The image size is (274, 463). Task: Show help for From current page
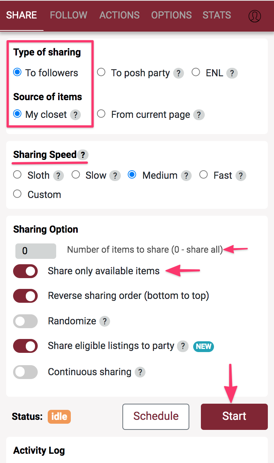point(199,115)
